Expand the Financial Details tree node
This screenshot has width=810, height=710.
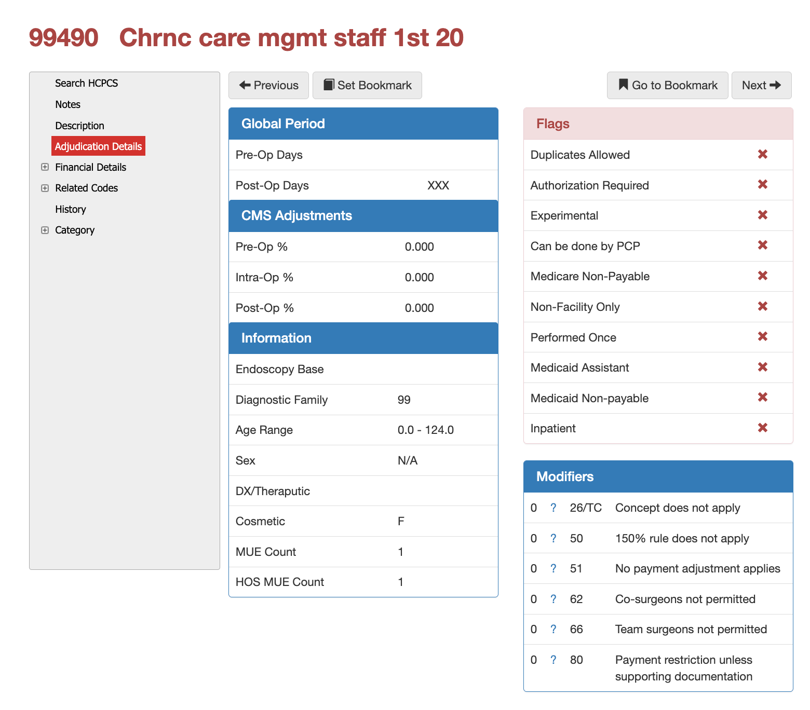point(45,167)
